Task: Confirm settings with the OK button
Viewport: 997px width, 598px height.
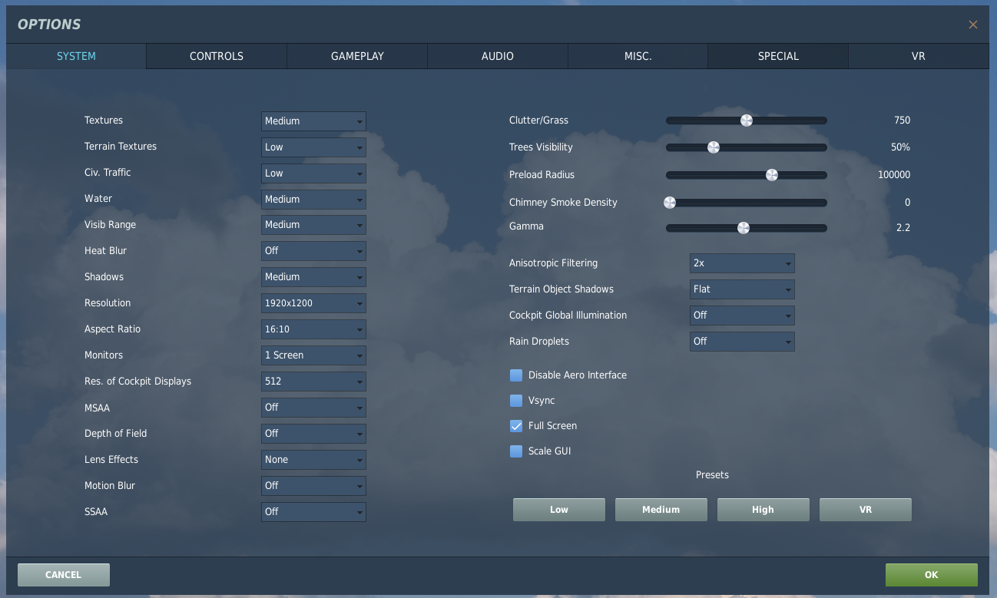Action: 932,575
